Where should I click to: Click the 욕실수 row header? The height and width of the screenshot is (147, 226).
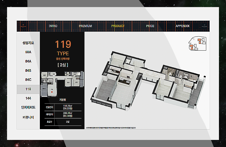pyautogui.click(x=49, y=122)
